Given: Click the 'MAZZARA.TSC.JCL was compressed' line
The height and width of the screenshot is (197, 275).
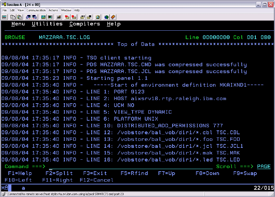Looking at the screenshot, I should 124,71.
